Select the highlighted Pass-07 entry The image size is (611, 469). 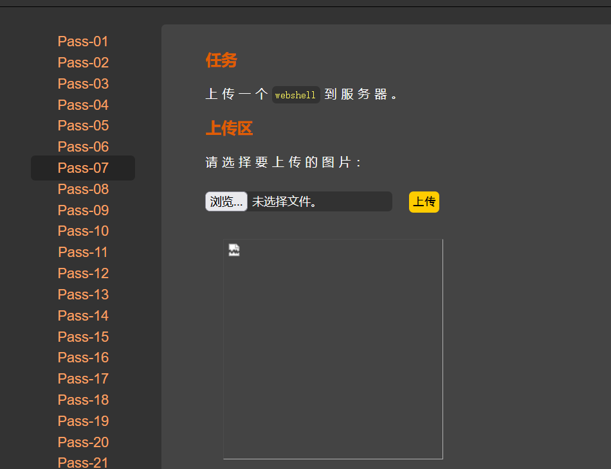(x=83, y=168)
